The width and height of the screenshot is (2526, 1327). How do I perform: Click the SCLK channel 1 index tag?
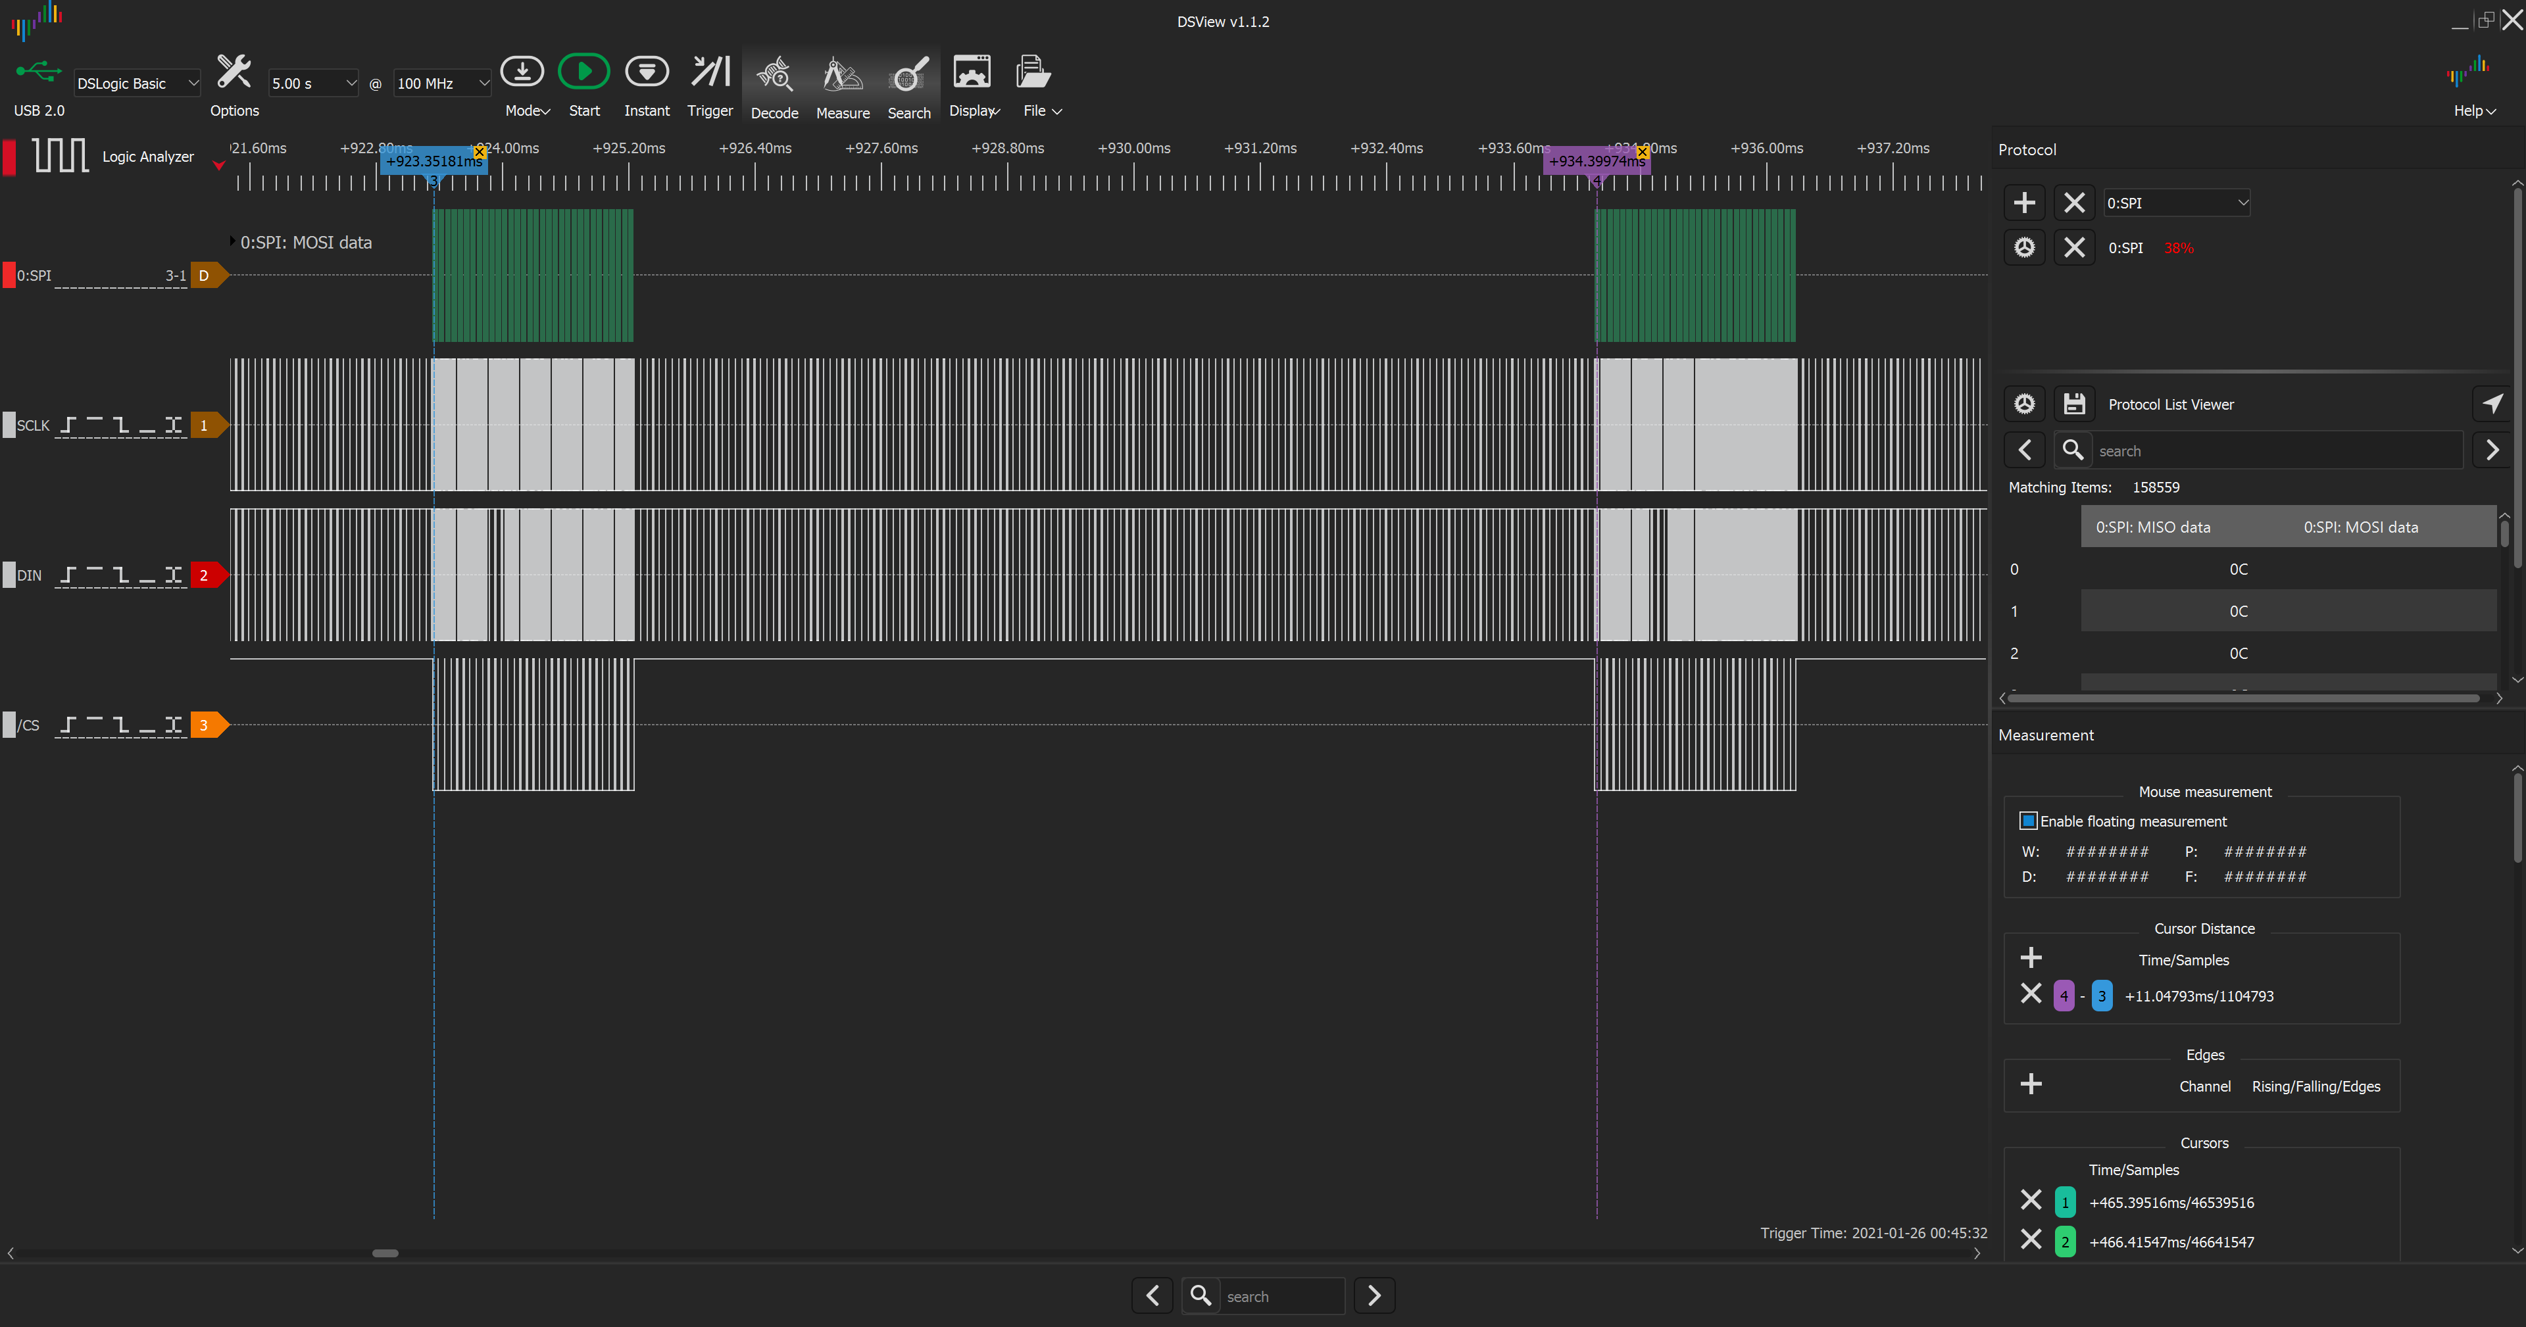pyautogui.click(x=208, y=425)
